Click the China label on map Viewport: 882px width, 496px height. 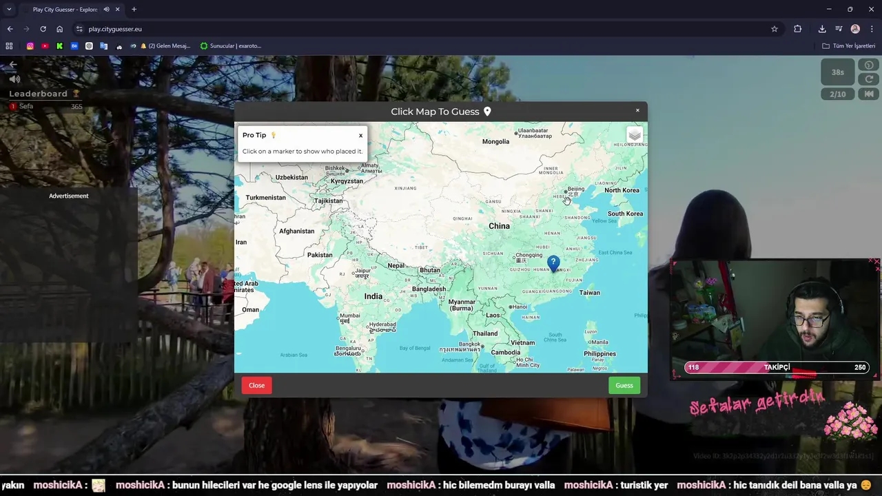pos(499,226)
